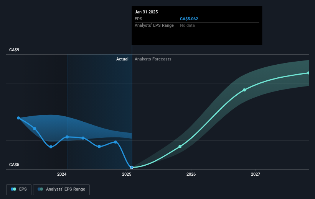This screenshot has height=199, width=315.
Task: Click the 'No data' tooltip value
Action: click(x=187, y=26)
